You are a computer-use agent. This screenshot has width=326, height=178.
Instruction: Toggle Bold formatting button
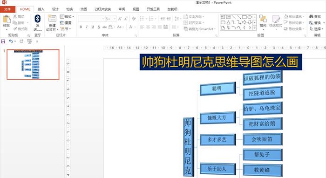[x=81, y=27]
